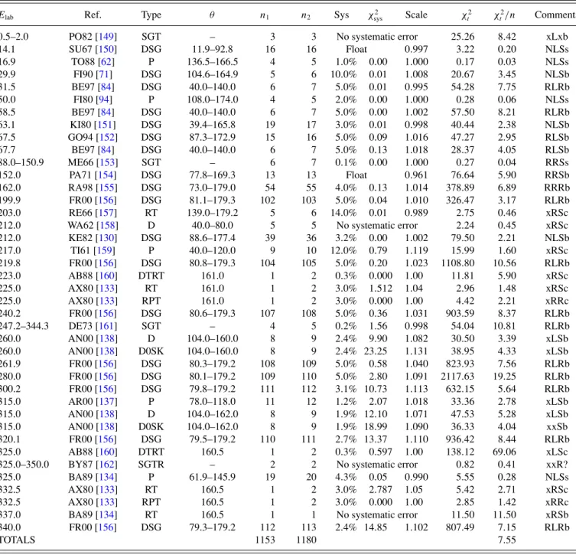Select the ratio value "69.06"
Screen dimensions: 576x558
(x=504, y=452)
